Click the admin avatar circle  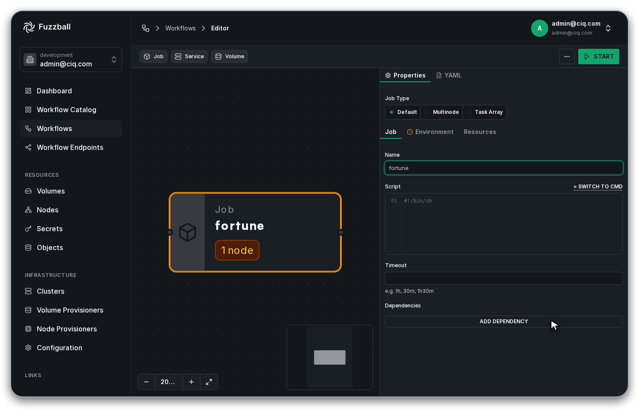click(x=540, y=28)
